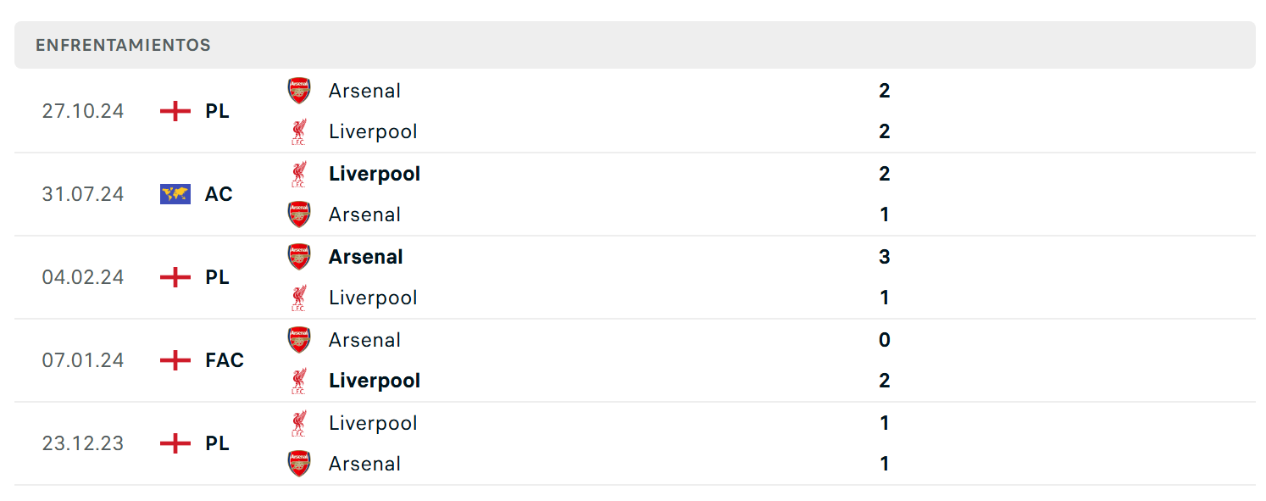Click the 23.12.23 match date
This screenshot has width=1266, height=501.
point(83,443)
